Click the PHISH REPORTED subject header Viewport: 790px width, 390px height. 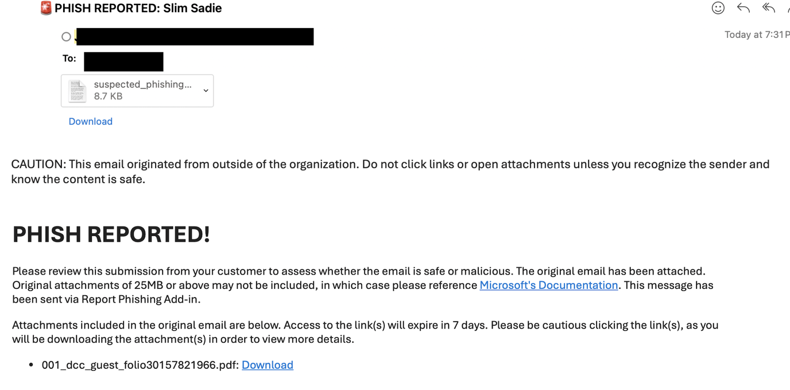(x=138, y=8)
